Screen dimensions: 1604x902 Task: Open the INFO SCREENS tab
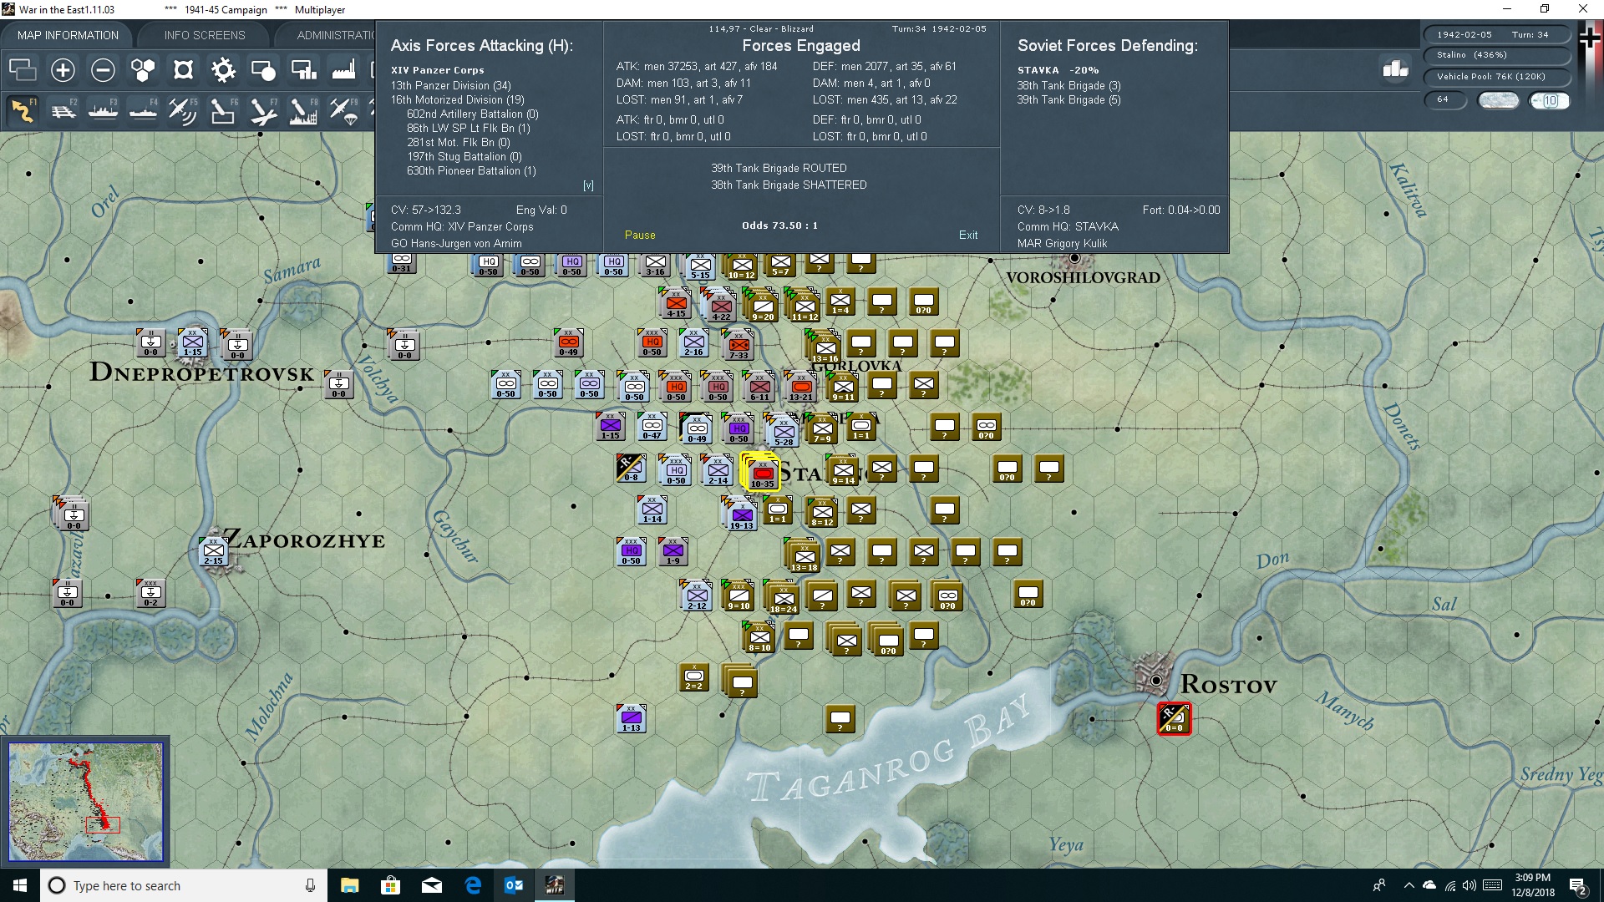pyautogui.click(x=205, y=35)
